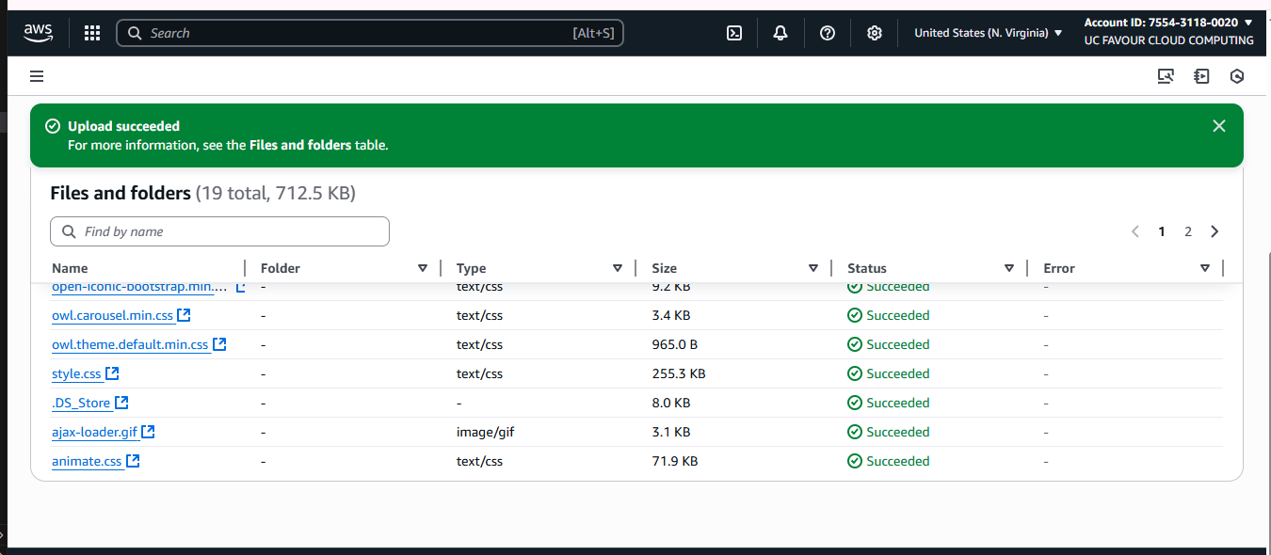The height and width of the screenshot is (555, 1271).
Task: Click external-link icon beside .DS_Store
Action: coord(121,403)
